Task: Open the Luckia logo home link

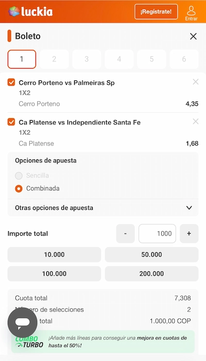Action: 30,11
